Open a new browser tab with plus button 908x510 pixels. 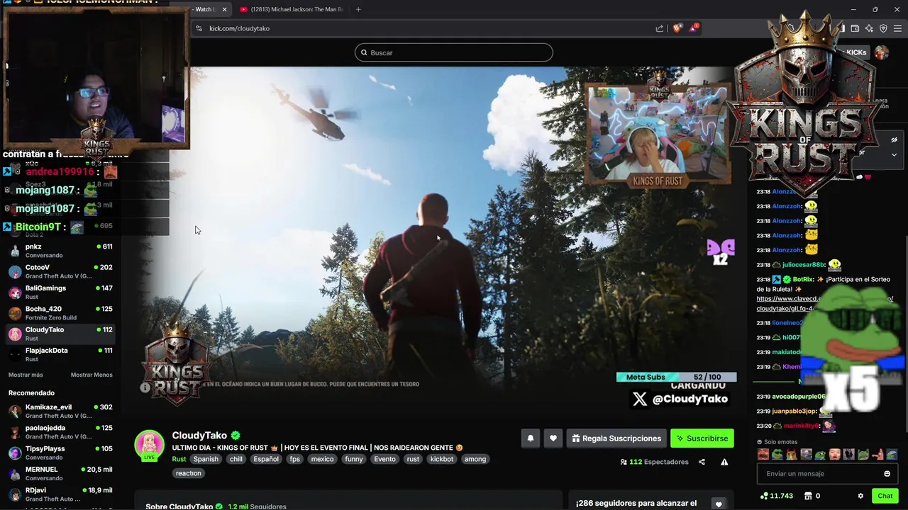(x=358, y=9)
